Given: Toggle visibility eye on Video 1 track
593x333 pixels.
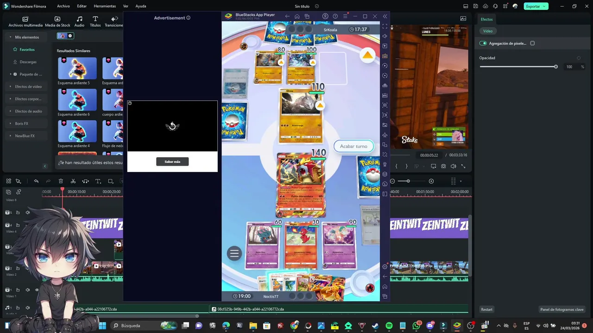Looking at the screenshot, I should click(37, 290).
